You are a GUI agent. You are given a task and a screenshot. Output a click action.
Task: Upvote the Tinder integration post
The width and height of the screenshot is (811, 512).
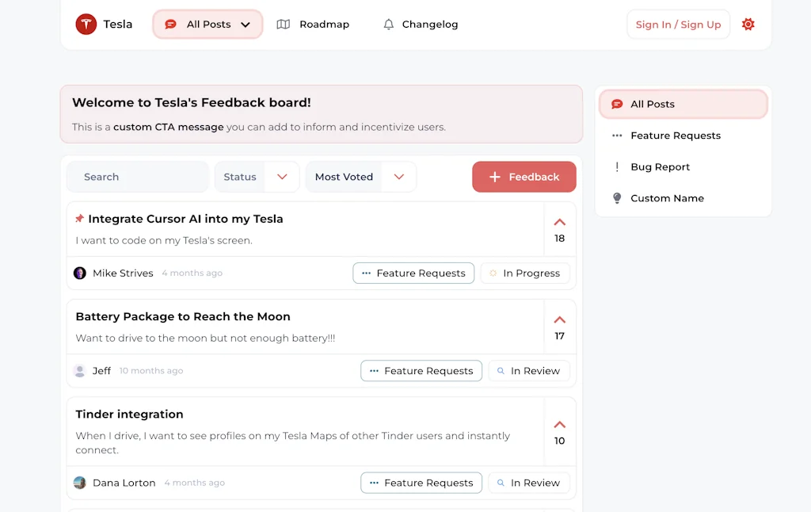click(559, 425)
